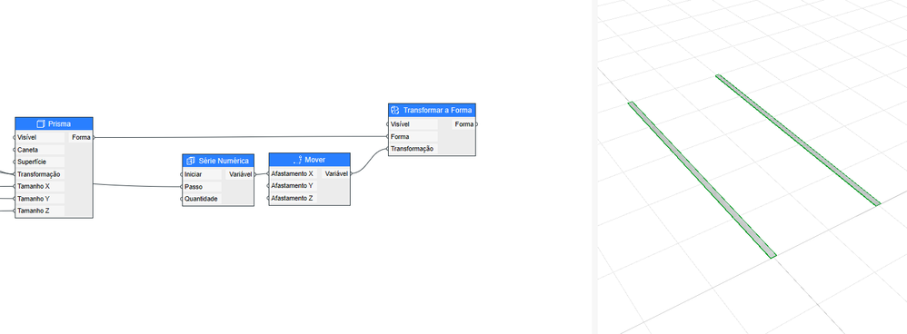Click the Caneta input on Prisma node
Viewport: 907px width, 334px height.
click(x=40, y=150)
